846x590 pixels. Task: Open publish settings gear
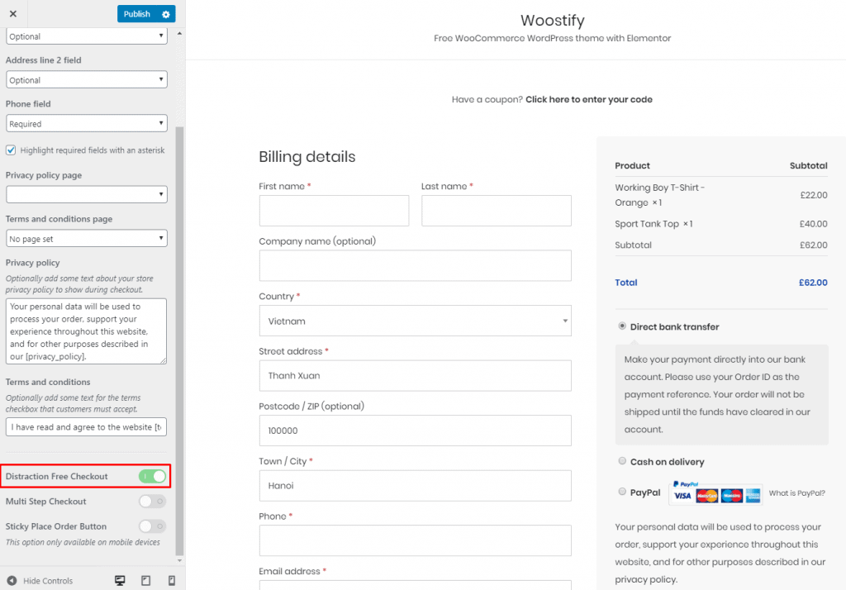(x=165, y=14)
